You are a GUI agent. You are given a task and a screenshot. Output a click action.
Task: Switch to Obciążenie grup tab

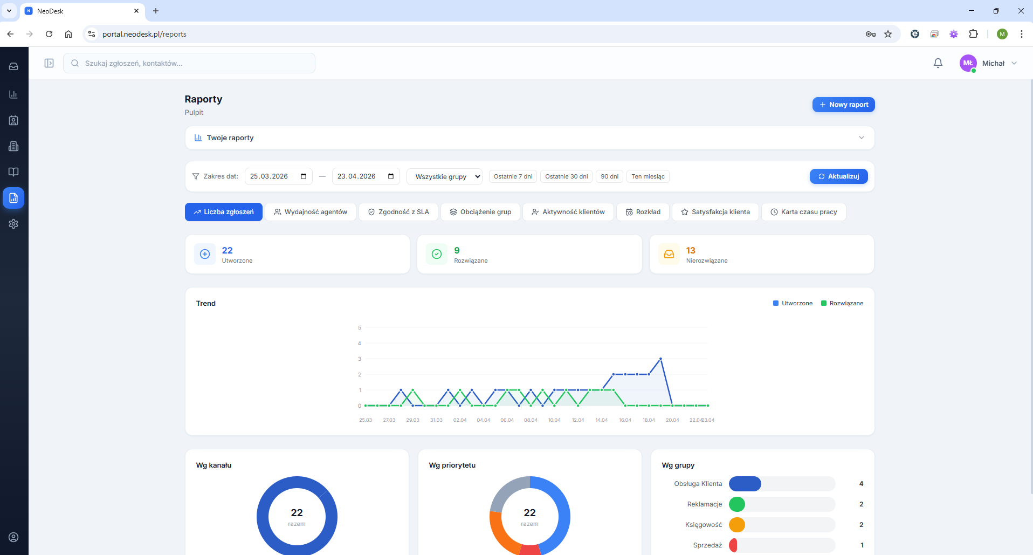tap(480, 212)
